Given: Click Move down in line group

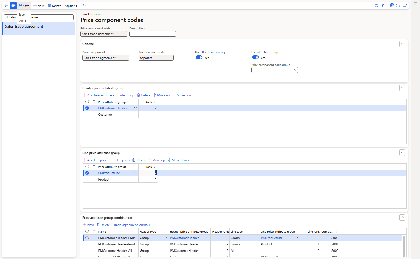Looking at the screenshot, I should [x=178, y=160].
